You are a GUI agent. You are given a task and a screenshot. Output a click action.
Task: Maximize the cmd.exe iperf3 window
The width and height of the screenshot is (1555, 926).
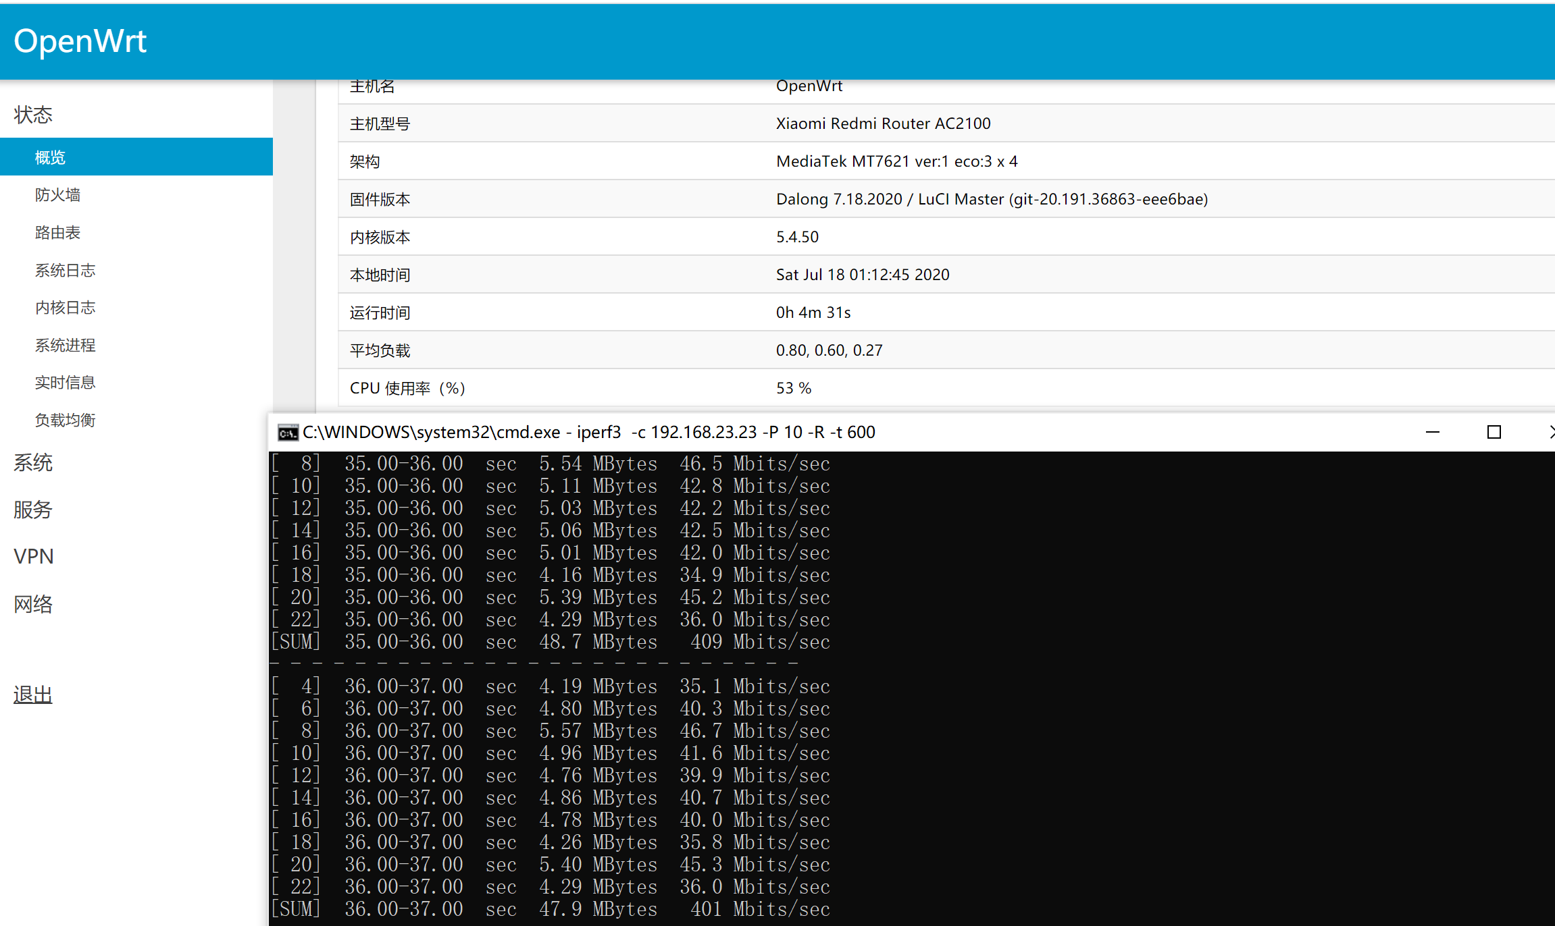1494,432
